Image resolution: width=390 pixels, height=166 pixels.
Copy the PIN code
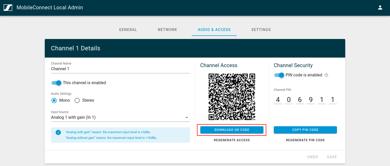tap(305, 130)
